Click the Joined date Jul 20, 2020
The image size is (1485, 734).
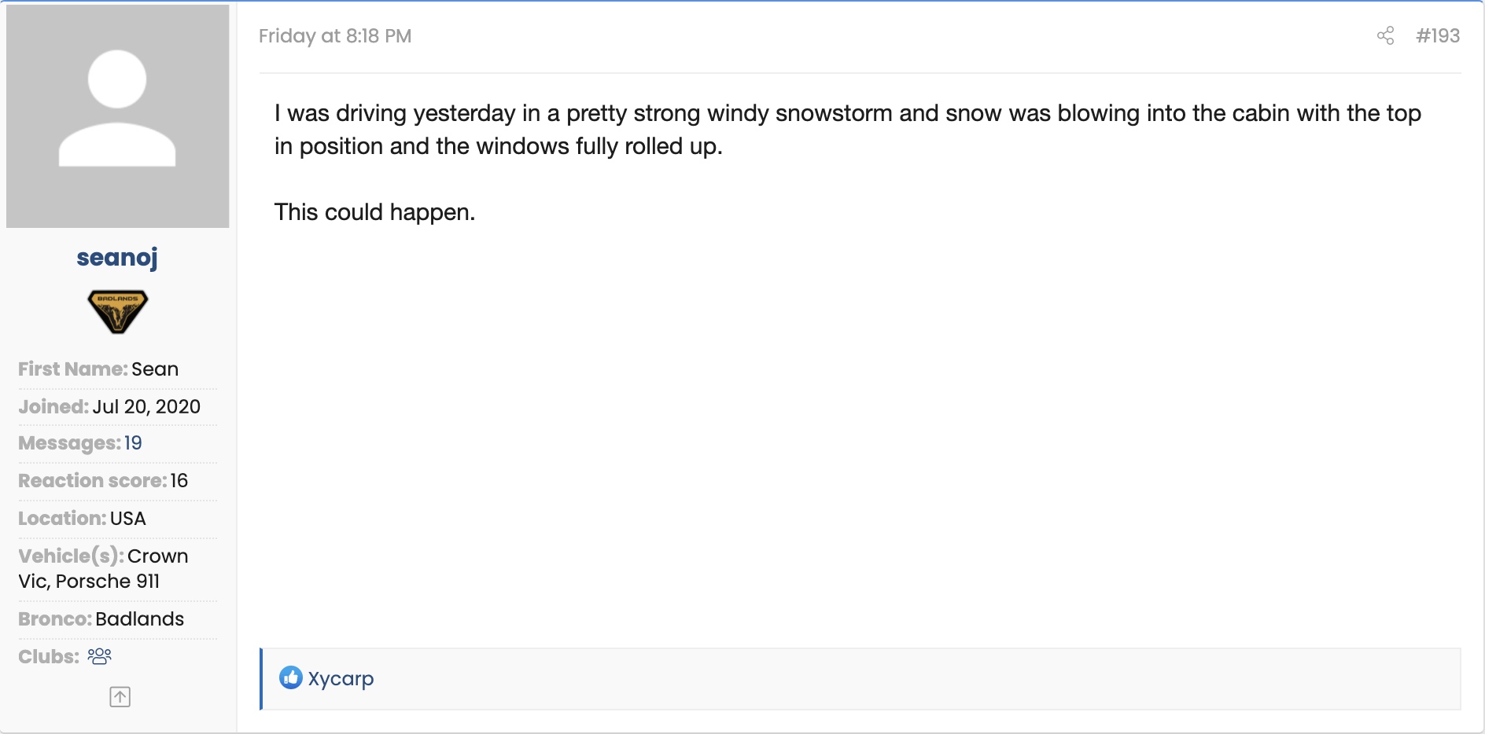tap(146, 406)
